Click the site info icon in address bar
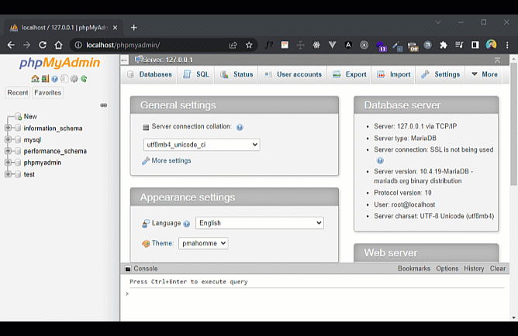Viewport: 518px width, 336px height. (78, 45)
